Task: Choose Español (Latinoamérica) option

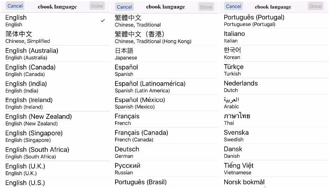Action: pyautogui.click(x=164, y=87)
